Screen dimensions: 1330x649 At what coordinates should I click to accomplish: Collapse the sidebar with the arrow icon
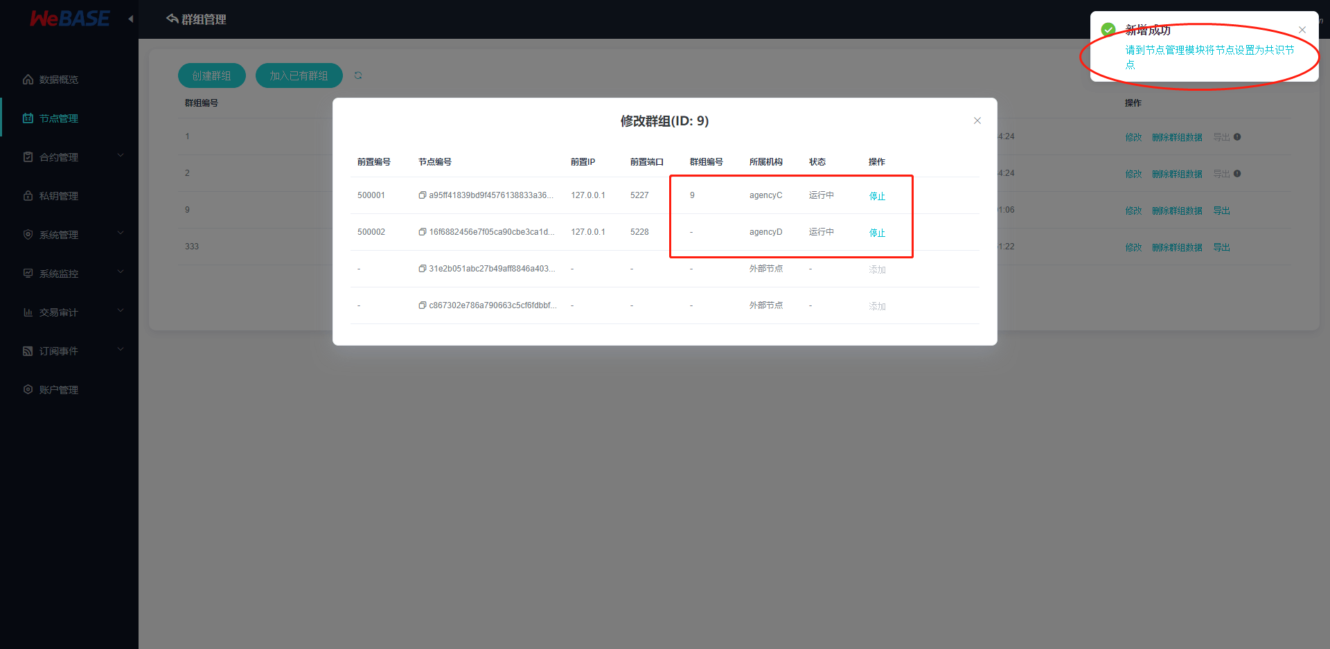pos(131,19)
